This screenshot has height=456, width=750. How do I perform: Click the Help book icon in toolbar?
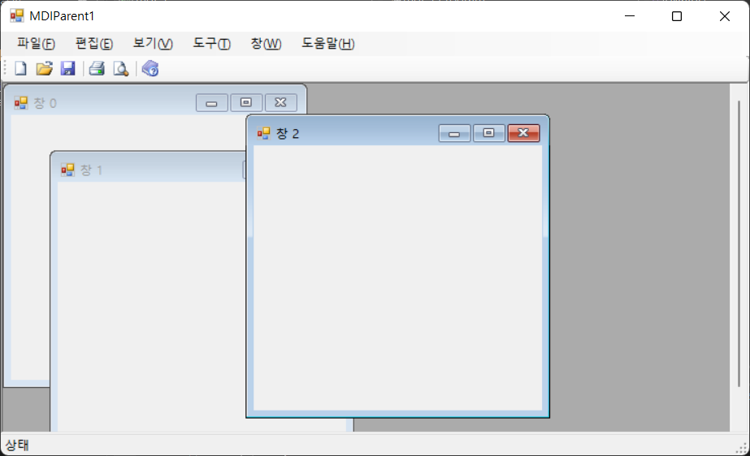click(x=150, y=69)
